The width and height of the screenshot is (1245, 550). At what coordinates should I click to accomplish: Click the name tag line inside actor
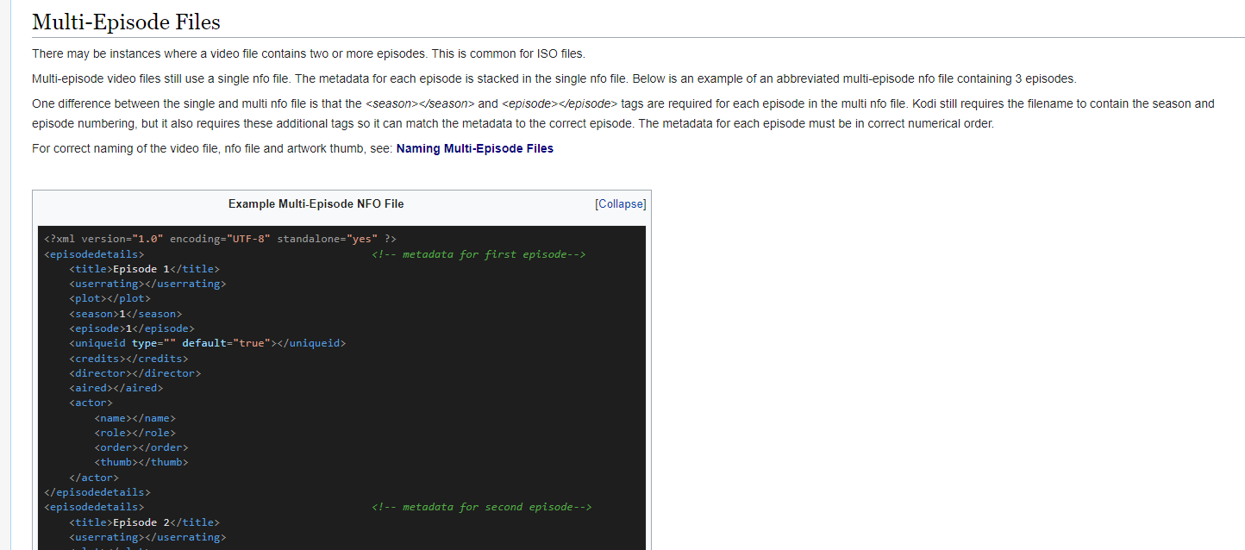[135, 418]
